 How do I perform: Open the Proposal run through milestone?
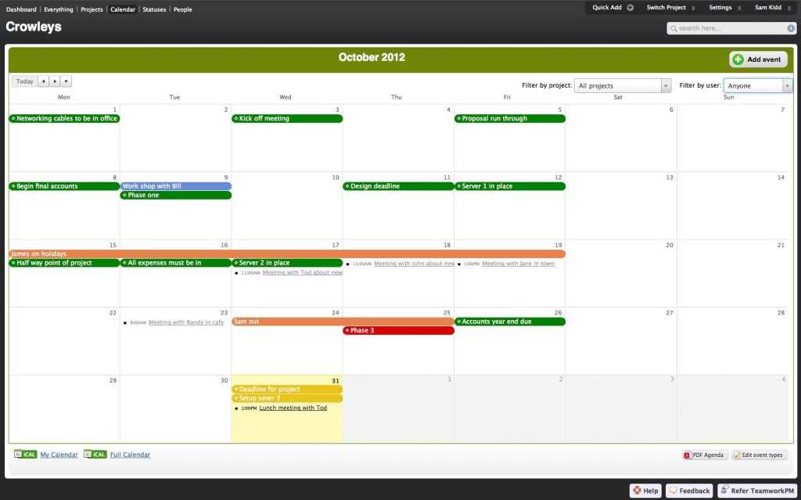coord(510,119)
